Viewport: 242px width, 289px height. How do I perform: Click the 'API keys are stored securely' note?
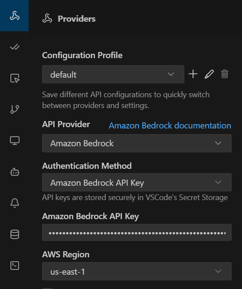tap(135, 197)
